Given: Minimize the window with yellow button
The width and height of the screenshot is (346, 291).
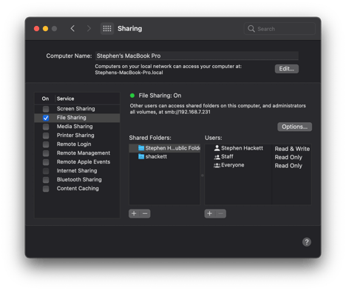Looking at the screenshot, I should click(x=45, y=29).
